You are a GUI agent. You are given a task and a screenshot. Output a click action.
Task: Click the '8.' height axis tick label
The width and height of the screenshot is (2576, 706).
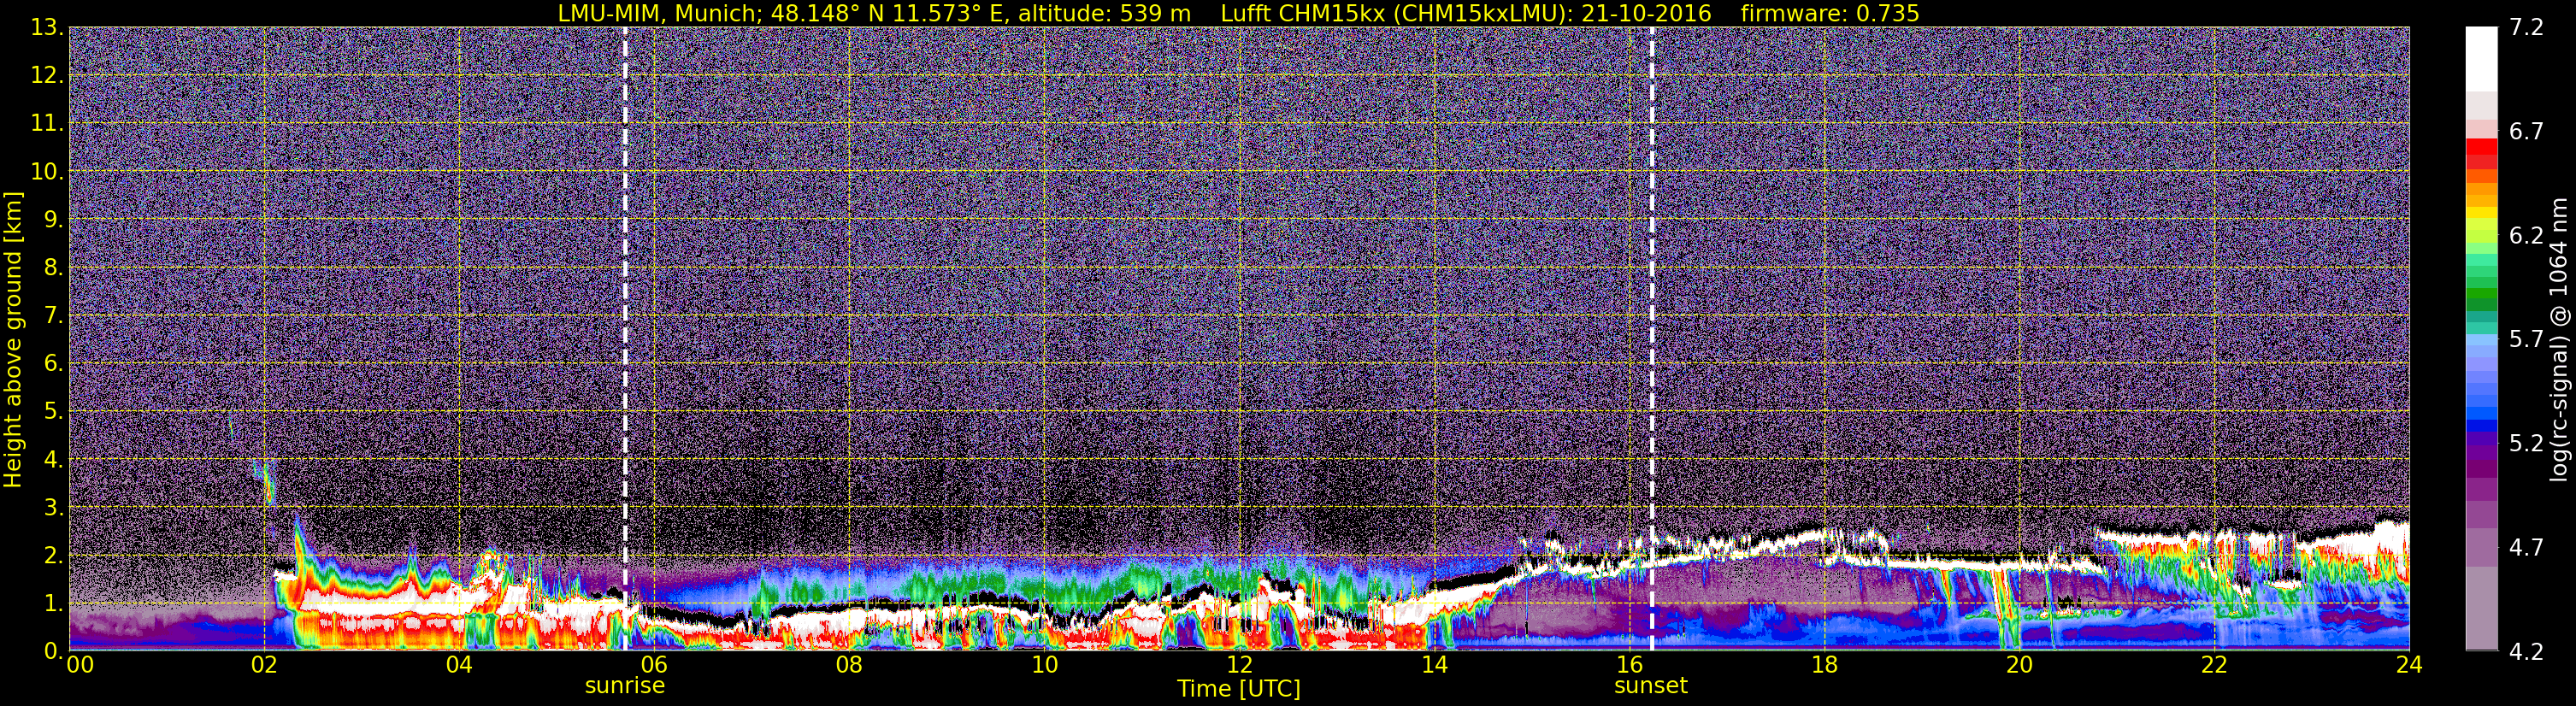pos(53,267)
